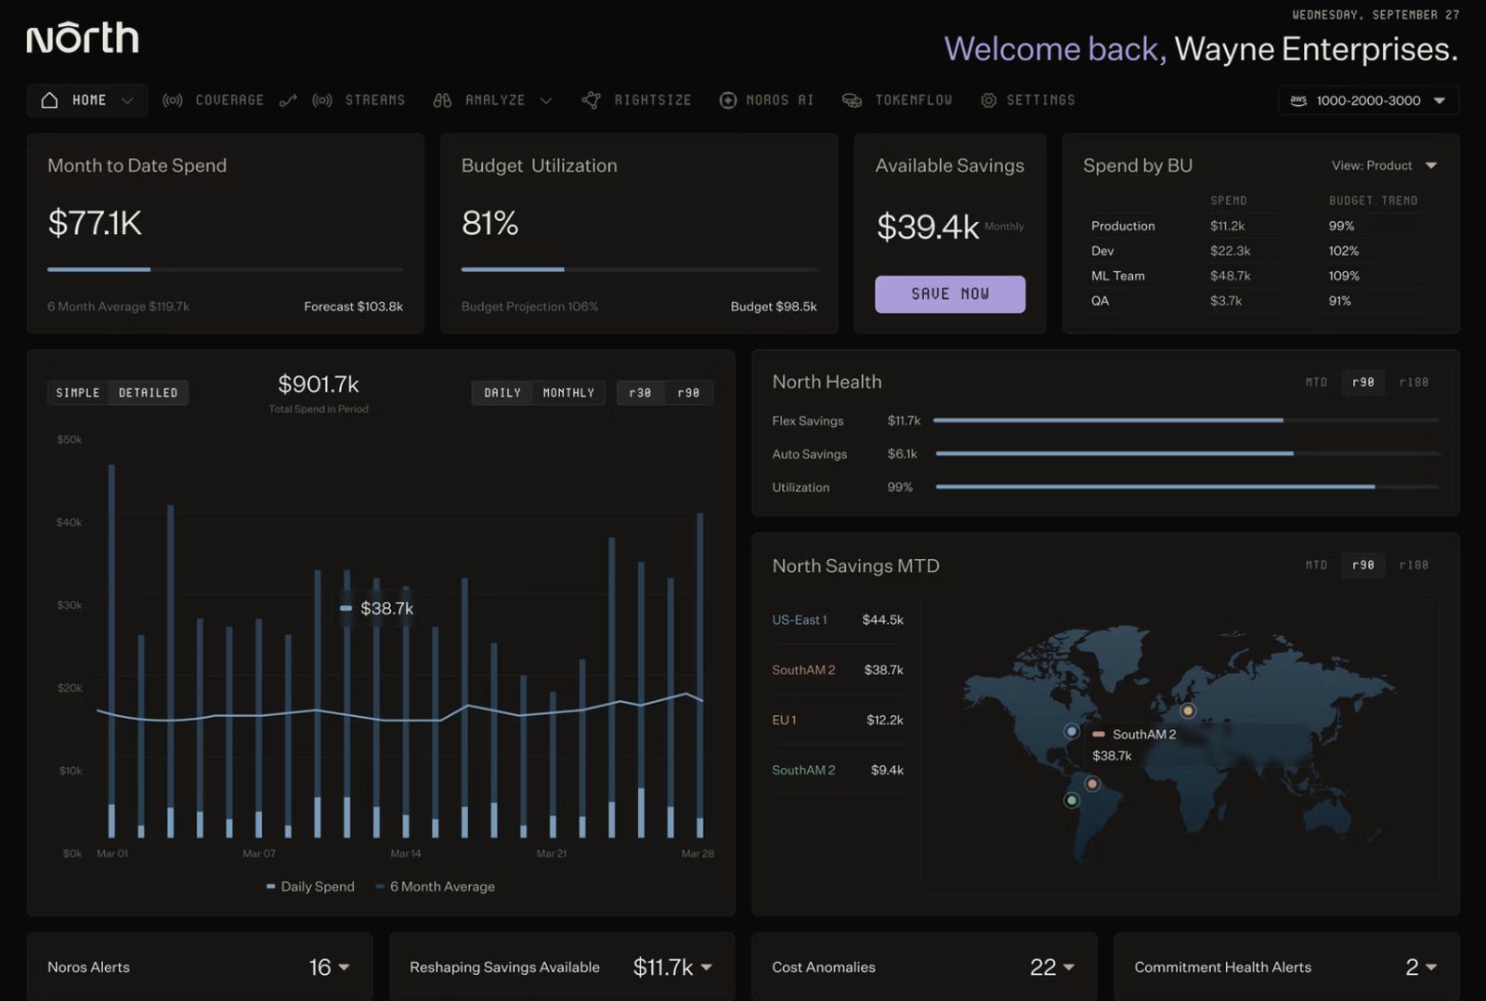
Task: Open SouthAM 2 region with $9.4k
Action: [838, 771]
